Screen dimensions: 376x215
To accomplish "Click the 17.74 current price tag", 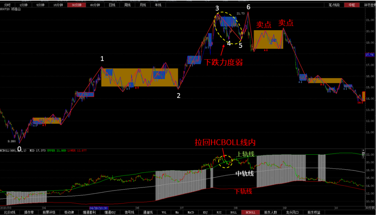I will (369, 55).
